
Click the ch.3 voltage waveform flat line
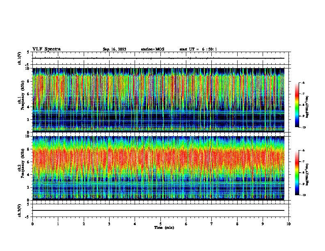tap(158, 210)
